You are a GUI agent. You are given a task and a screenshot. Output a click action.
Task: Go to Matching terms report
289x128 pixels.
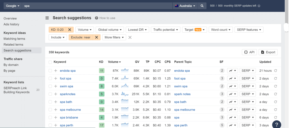click(14, 39)
